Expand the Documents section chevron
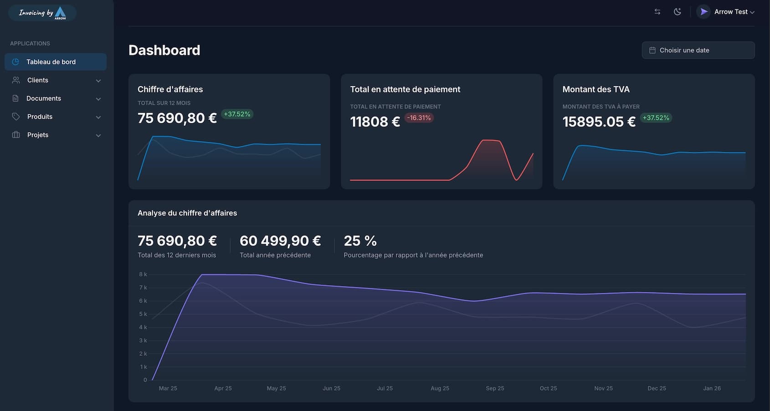Screen dimensions: 770x411 click(98, 99)
